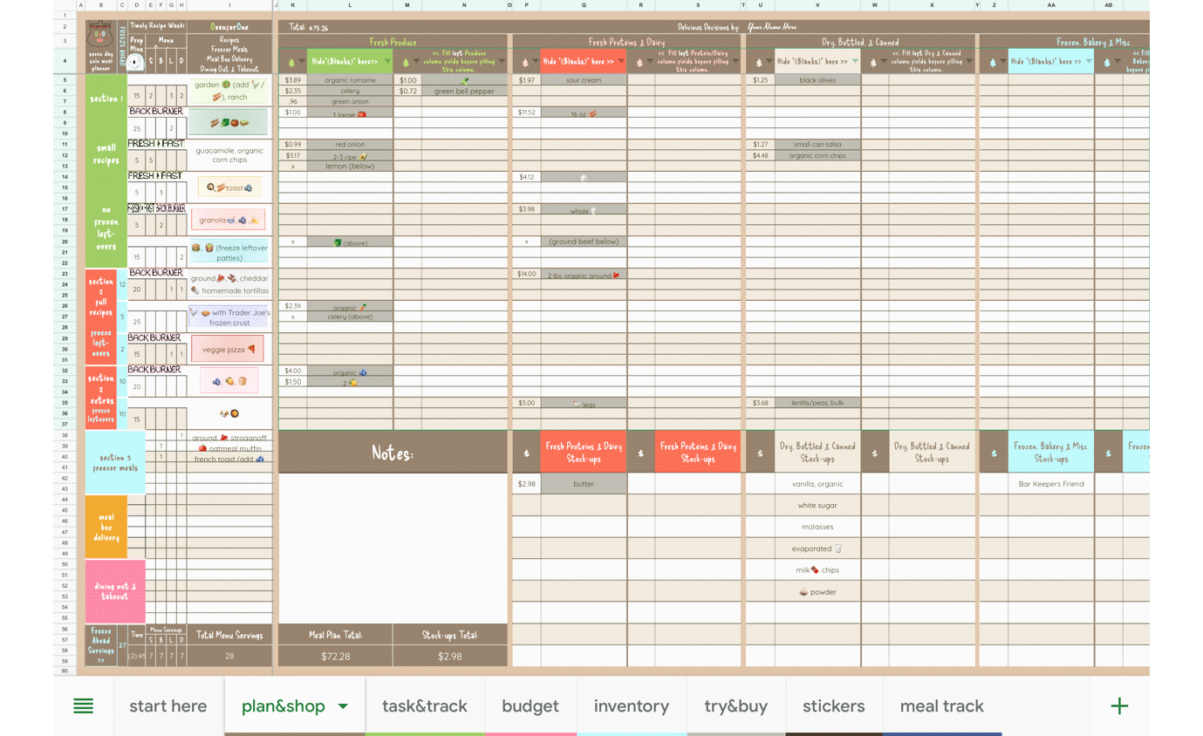Select the granola recipe icon
1203x736 pixels.
(229, 219)
